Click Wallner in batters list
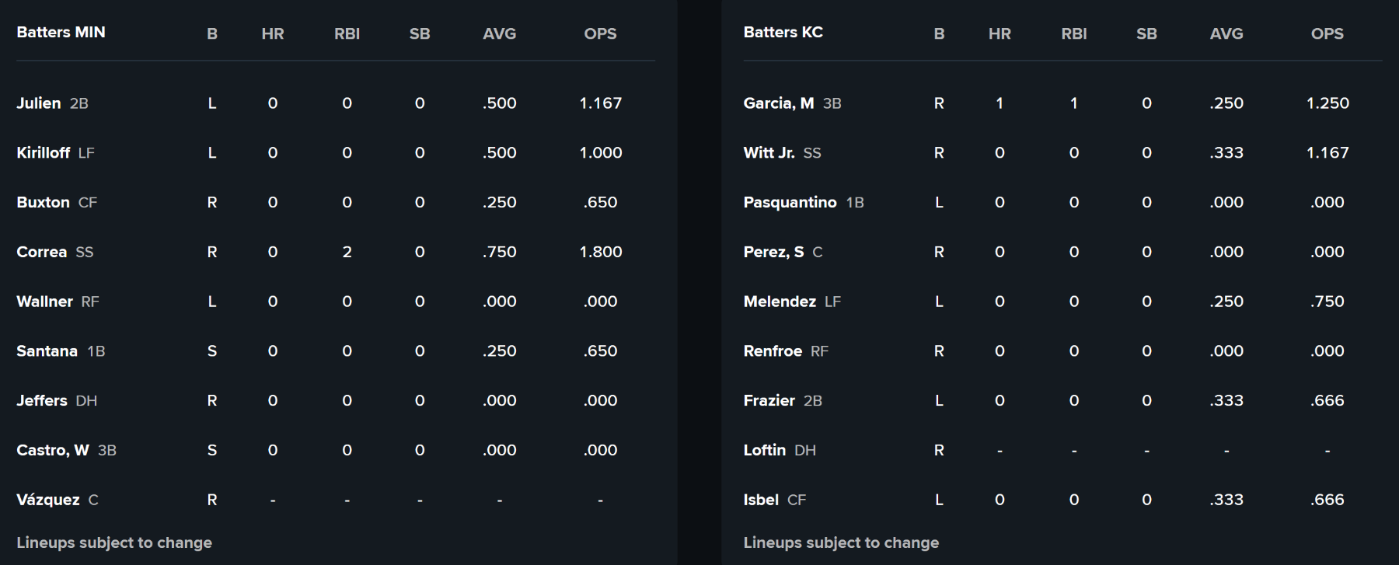1399x565 pixels. pos(44,302)
